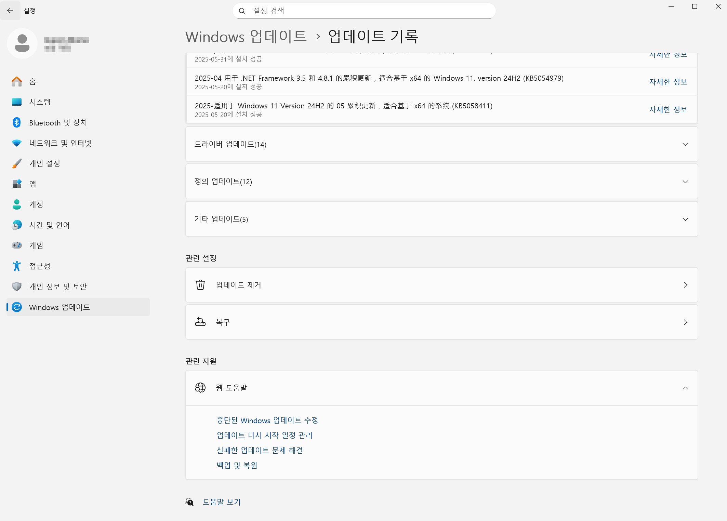
Task: Collapse the 웹 도움말 section
Action: pyautogui.click(x=685, y=388)
